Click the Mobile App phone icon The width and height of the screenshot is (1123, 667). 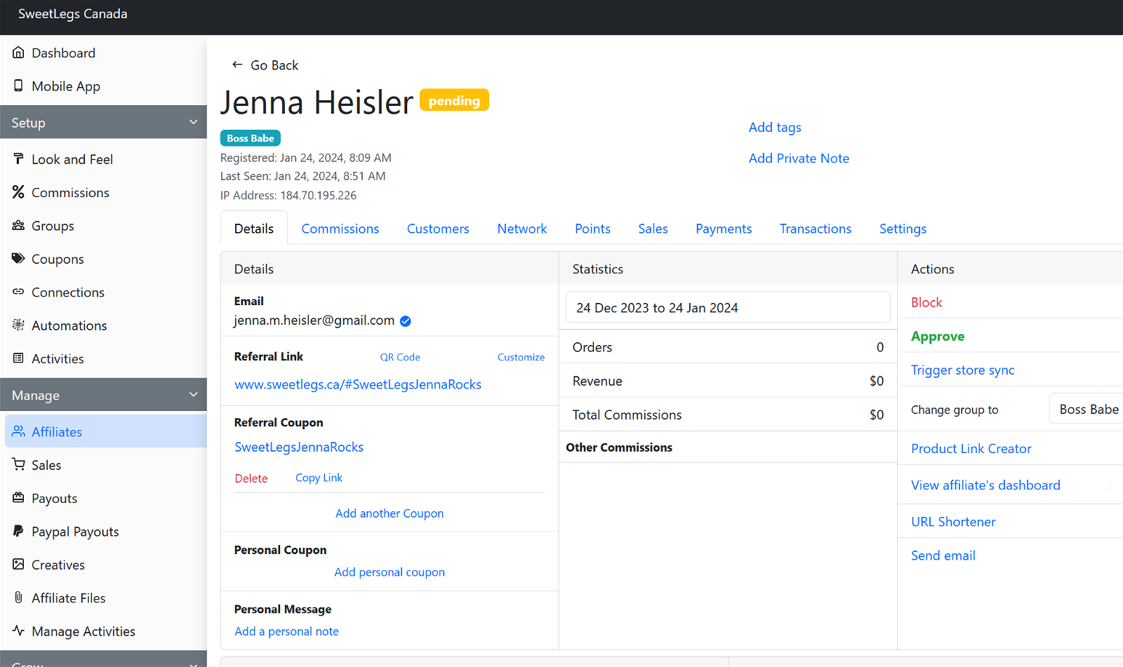(x=18, y=86)
